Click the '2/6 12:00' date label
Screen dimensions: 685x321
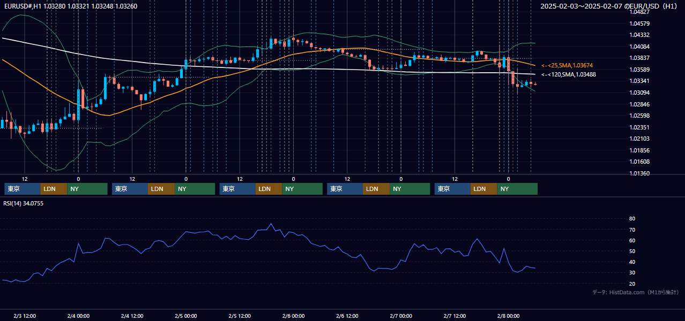[347, 316]
